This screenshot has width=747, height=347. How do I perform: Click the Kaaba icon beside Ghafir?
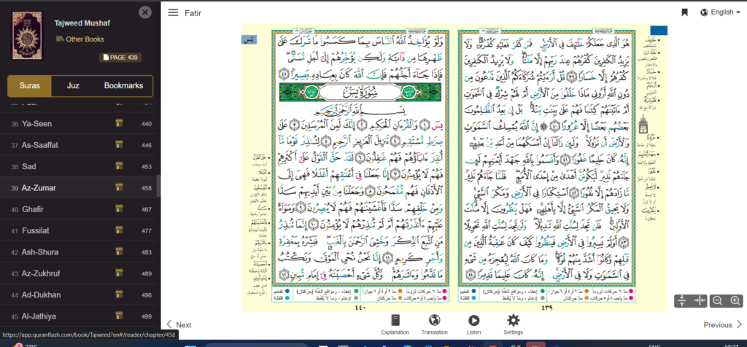coord(119,209)
